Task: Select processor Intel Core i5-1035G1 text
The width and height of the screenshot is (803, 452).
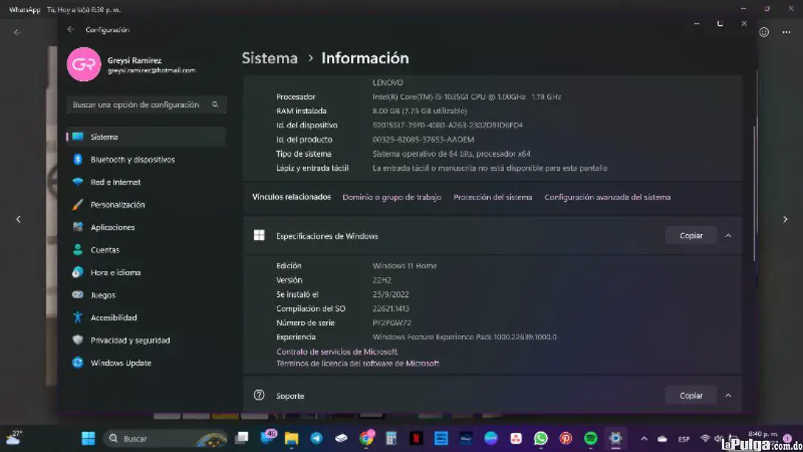Action: pos(466,96)
